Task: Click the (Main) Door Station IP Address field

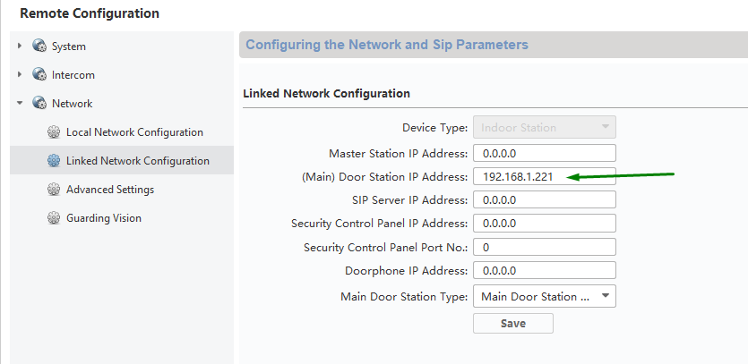Action: click(x=545, y=176)
